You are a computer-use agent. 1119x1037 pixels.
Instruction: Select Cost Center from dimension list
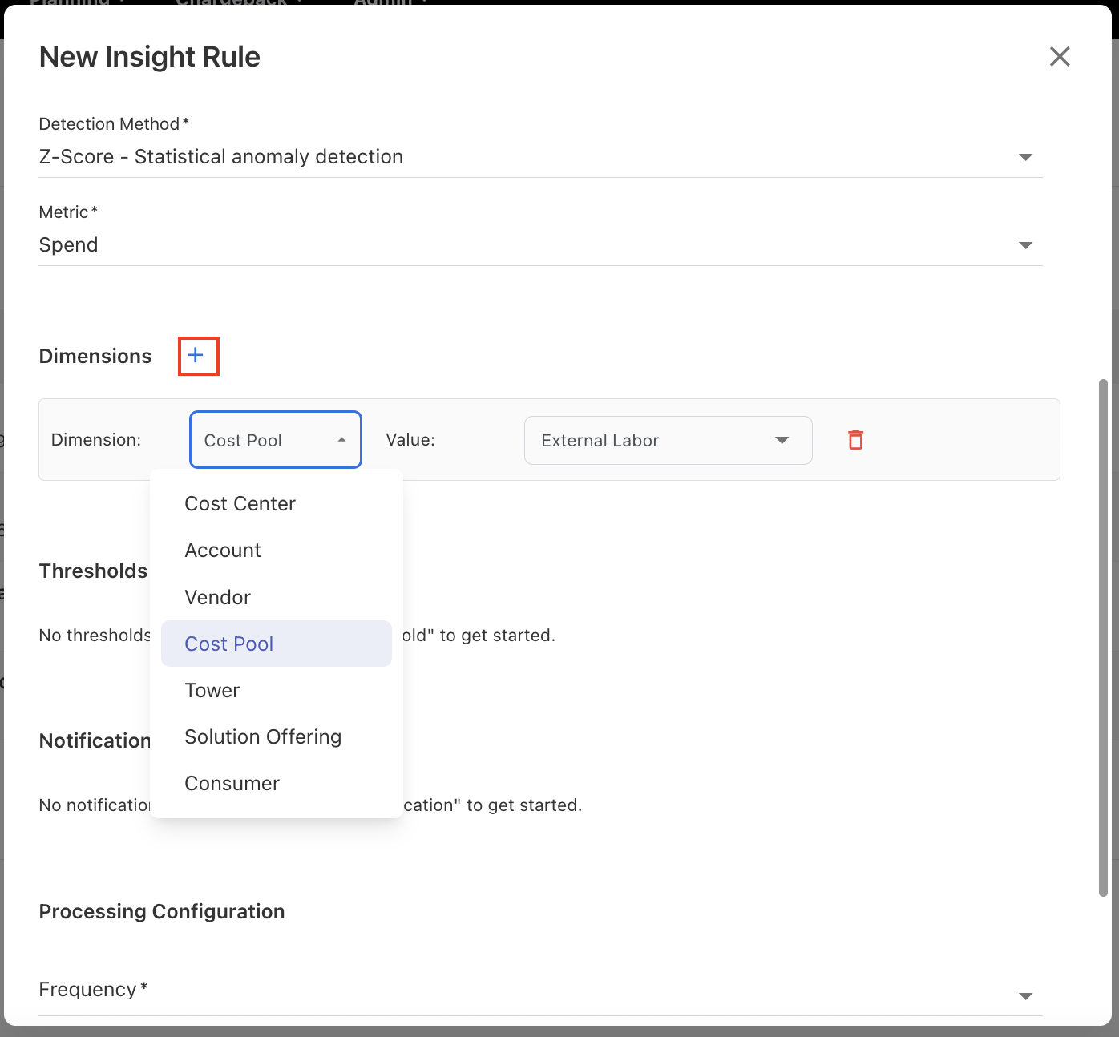click(x=240, y=503)
